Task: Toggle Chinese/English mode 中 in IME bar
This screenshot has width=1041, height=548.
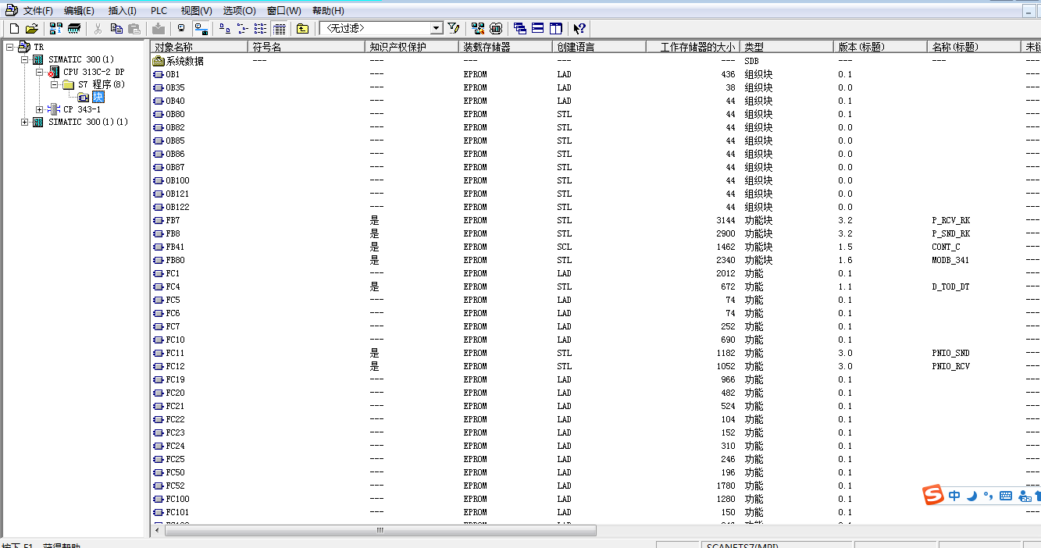Action: pos(955,496)
